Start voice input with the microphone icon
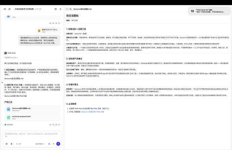The width and height of the screenshot is (232, 150). [x=49, y=144]
